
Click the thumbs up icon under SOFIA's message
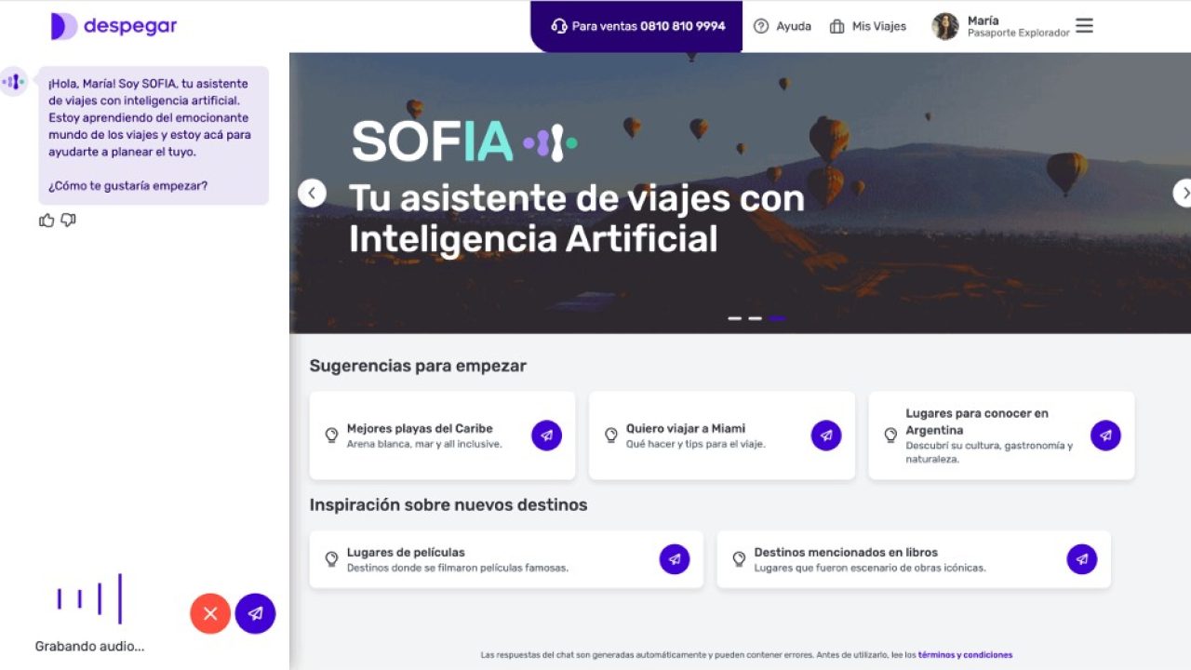pos(47,221)
